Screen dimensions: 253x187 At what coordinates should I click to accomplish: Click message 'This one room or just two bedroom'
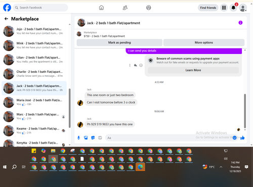pyautogui.click(x=110, y=95)
